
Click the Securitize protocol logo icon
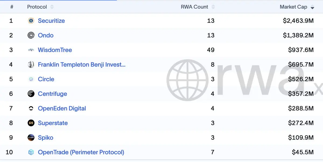(31, 21)
